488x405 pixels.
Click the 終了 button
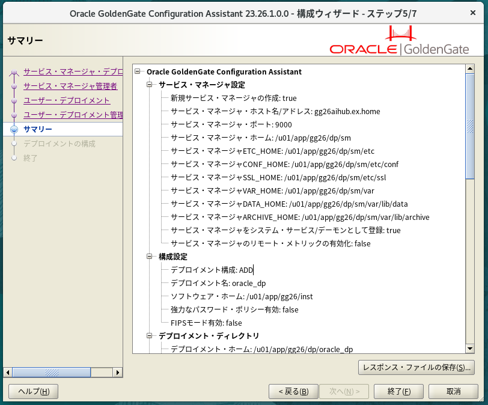pos(398,391)
